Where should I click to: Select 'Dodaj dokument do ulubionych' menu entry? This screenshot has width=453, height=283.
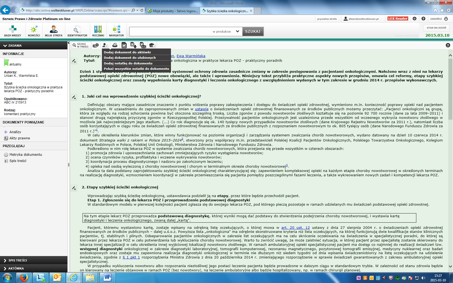tap(136, 57)
